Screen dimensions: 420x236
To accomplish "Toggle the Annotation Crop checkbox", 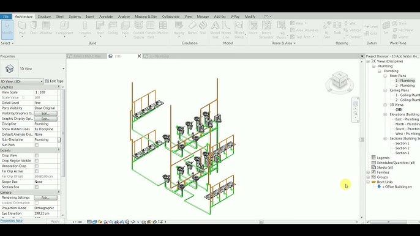I will 37,166.
